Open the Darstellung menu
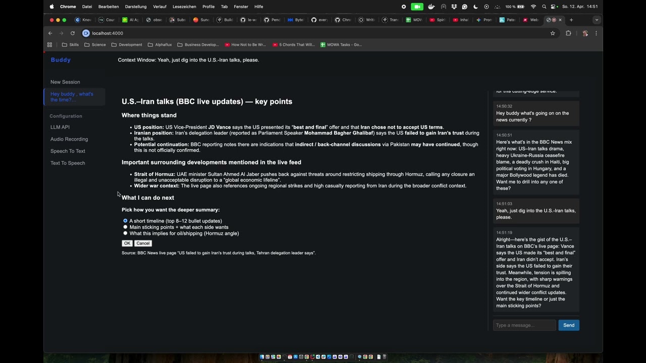 point(136,7)
